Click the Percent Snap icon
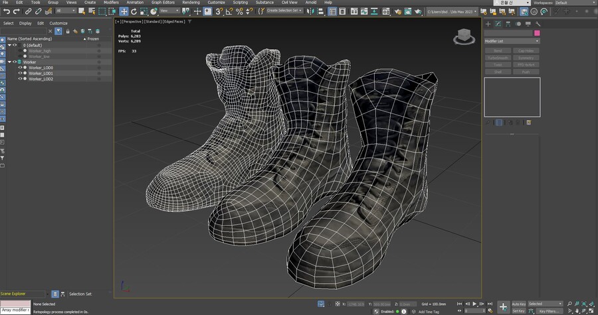Screen dimensions: 598x315 point(239,11)
